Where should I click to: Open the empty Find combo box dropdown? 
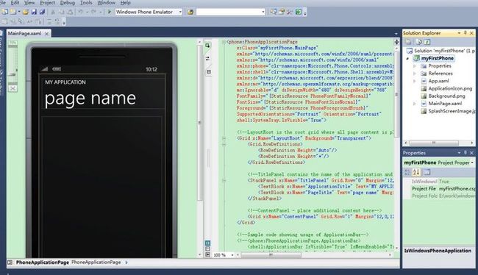263,12
